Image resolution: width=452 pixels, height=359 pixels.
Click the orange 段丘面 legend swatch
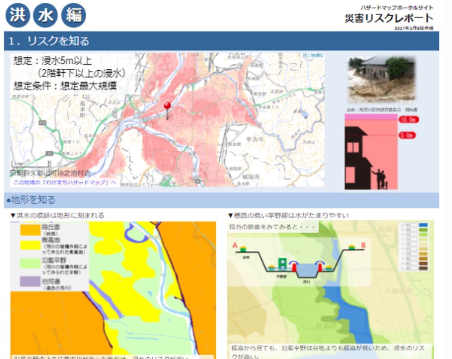click(30, 230)
